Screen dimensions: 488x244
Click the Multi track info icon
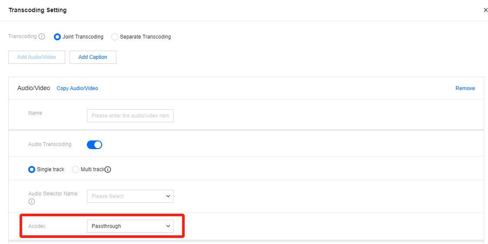108,169
